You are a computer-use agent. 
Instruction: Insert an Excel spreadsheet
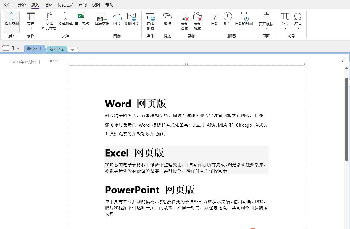82,19
